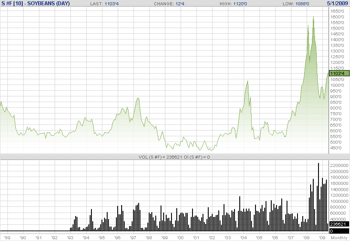
Task: Click the 800'0 price axis label
Action: pos(336,108)
